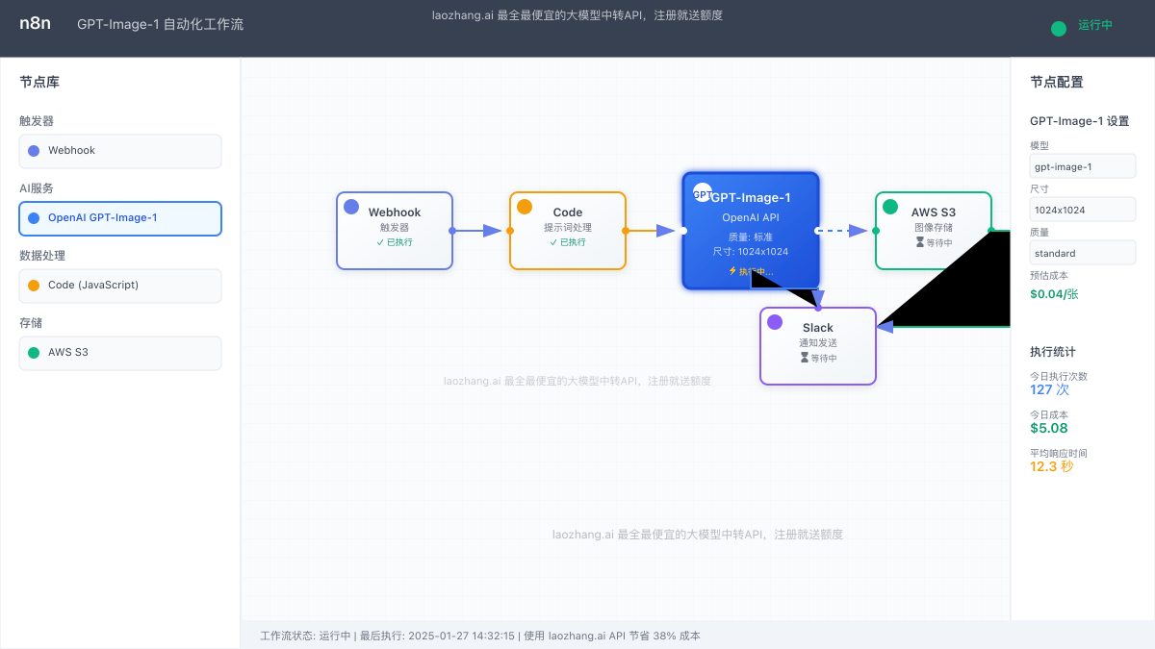Image resolution: width=1155 pixels, height=649 pixels.
Task: Click the OpenAI API subtitle on the GPT-Image-1 node
Action: click(751, 218)
